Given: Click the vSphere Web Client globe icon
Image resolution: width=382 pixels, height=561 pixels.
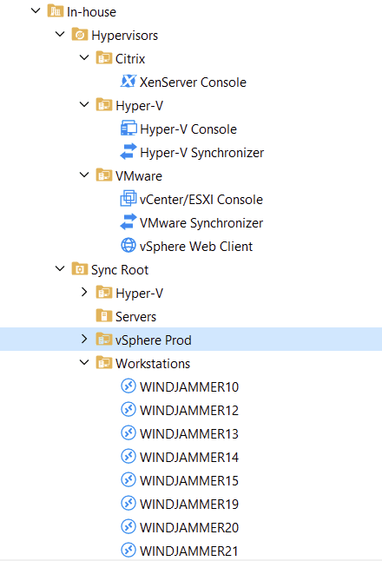Looking at the screenshot, I should 128,246.
